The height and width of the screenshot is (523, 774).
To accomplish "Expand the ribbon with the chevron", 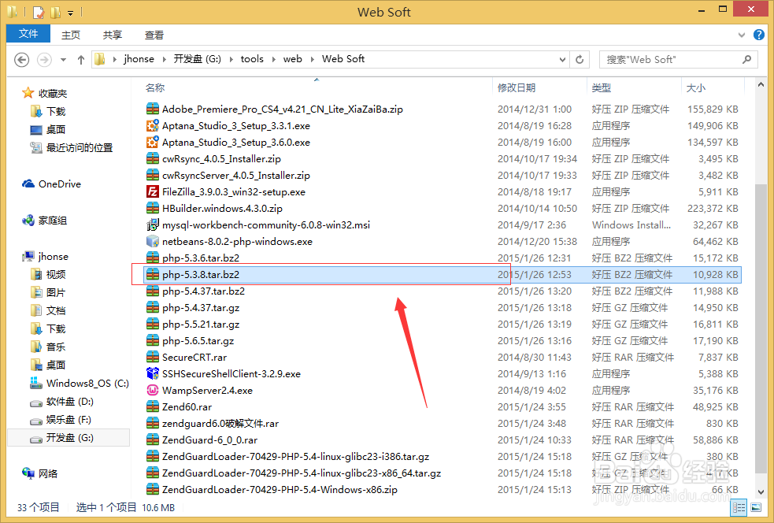I will tap(742, 35).
